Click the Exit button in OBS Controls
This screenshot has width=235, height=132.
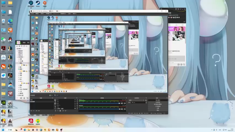tap(158, 110)
